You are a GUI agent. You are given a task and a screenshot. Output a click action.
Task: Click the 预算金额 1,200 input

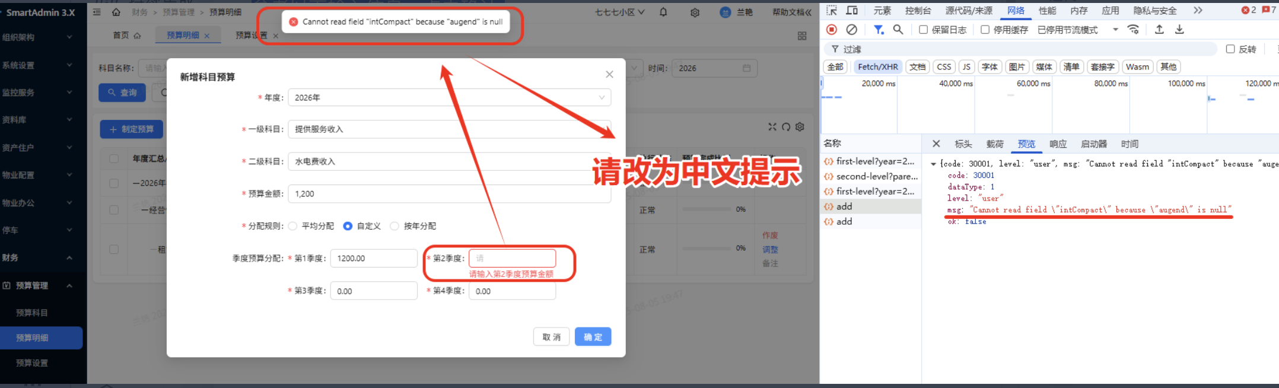pyautogui.click(x=450, y=193)
